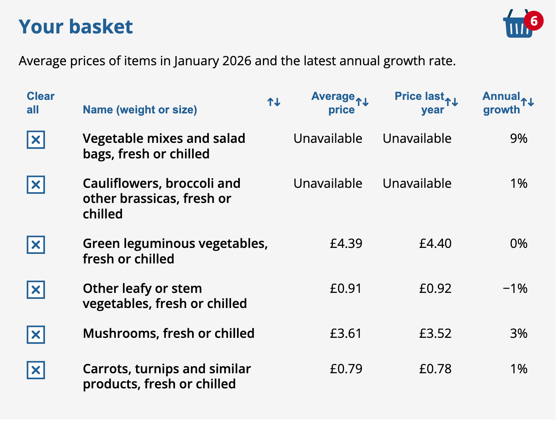The height and width of the screenshot is (421, 560).
Task: Remove Cauliflowers, broccoli and other brassicas item
Action: click(36, 185)
